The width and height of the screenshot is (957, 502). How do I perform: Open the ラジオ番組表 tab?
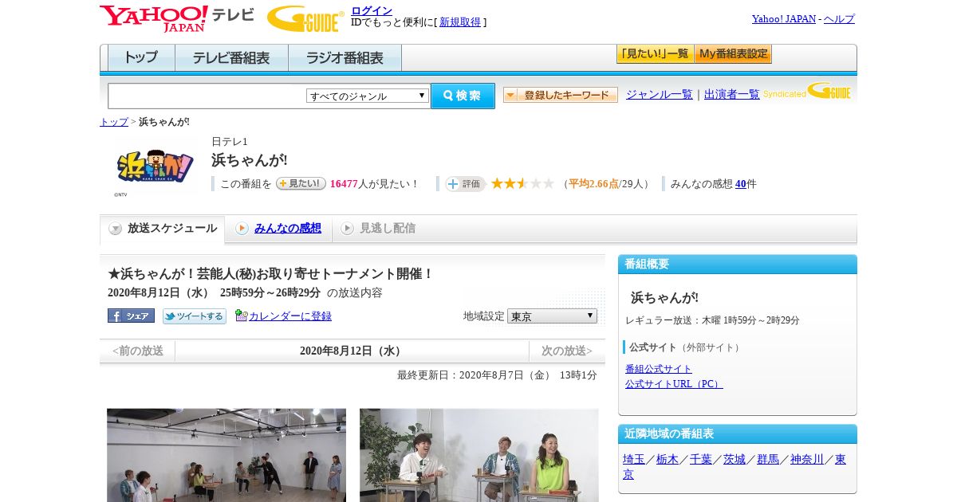click(x=345, y=58)
